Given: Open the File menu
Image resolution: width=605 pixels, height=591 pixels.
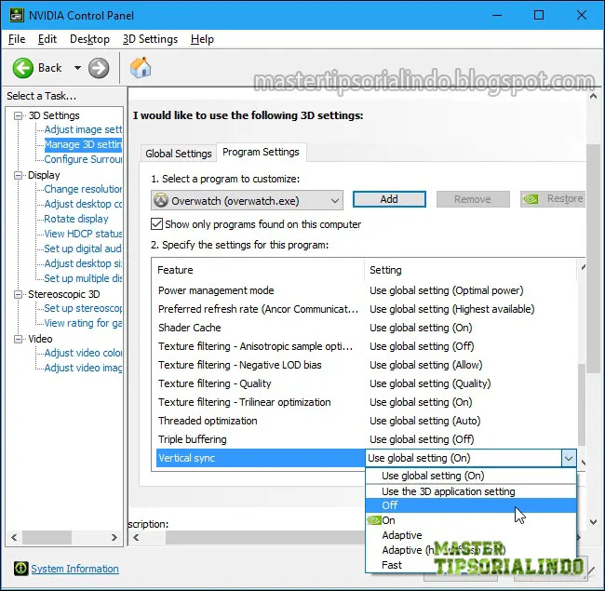Looking at the screenshot, I should coord(17,39).
